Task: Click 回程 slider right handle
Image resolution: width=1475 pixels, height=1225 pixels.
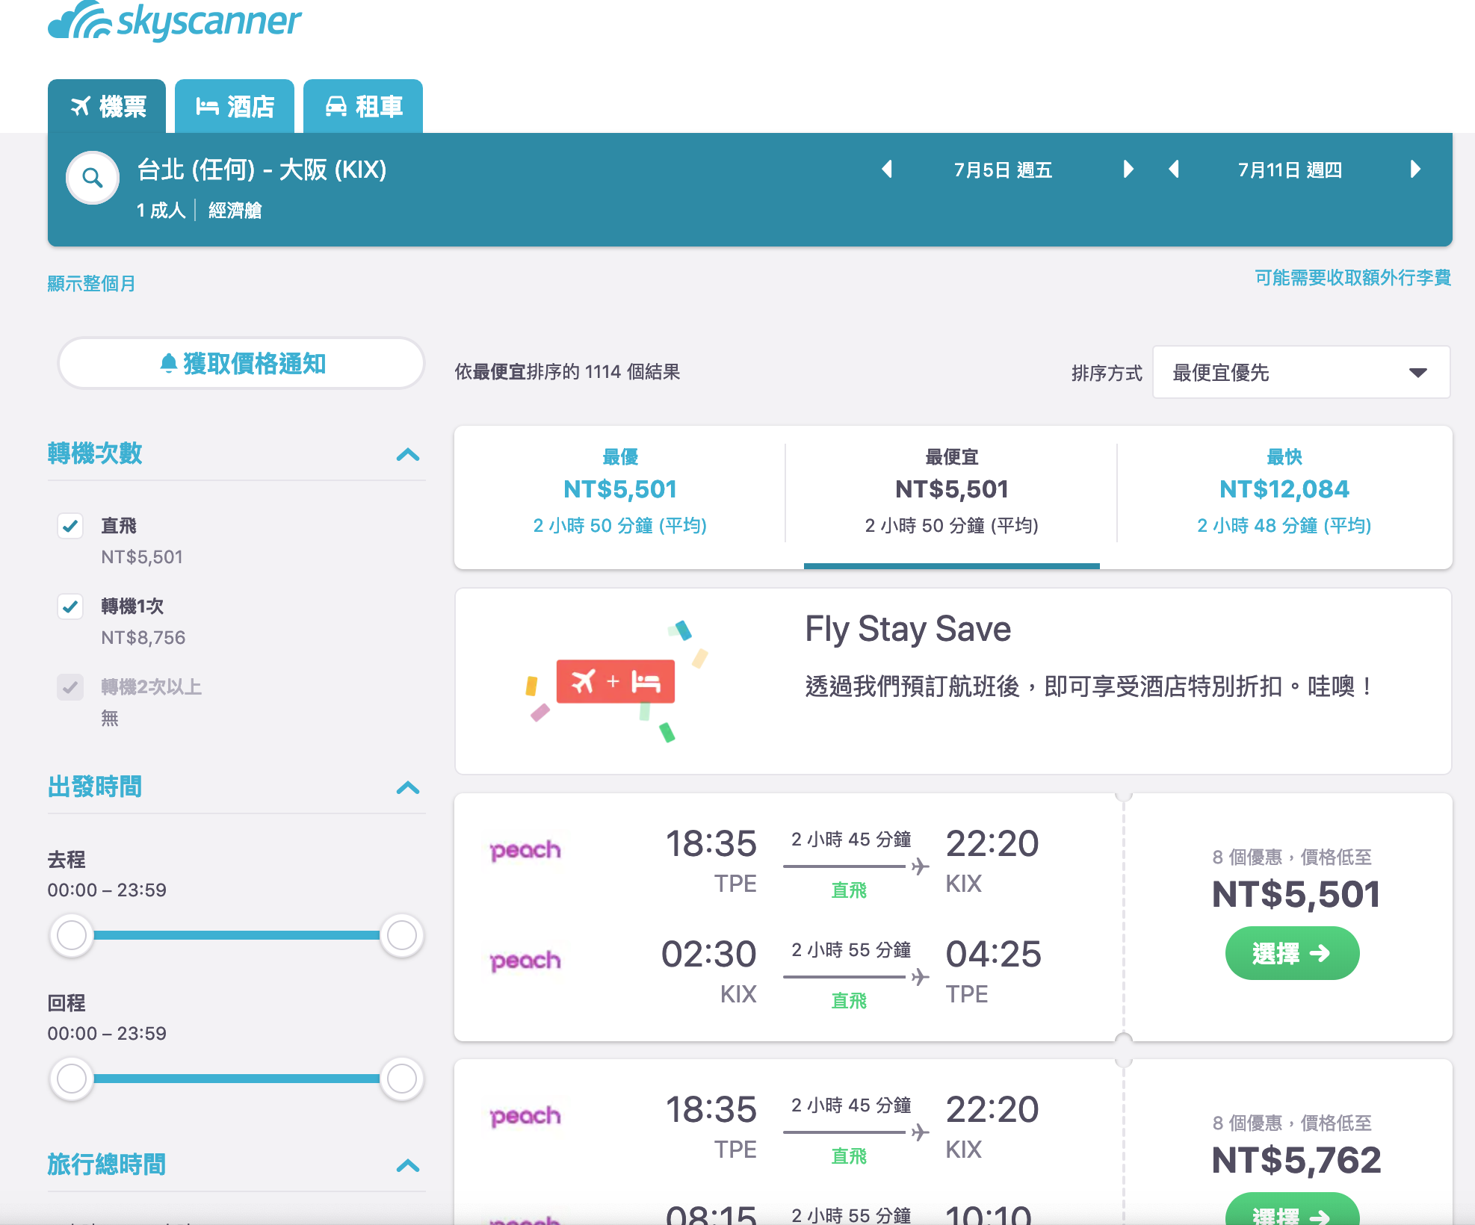Action: 402,1079
